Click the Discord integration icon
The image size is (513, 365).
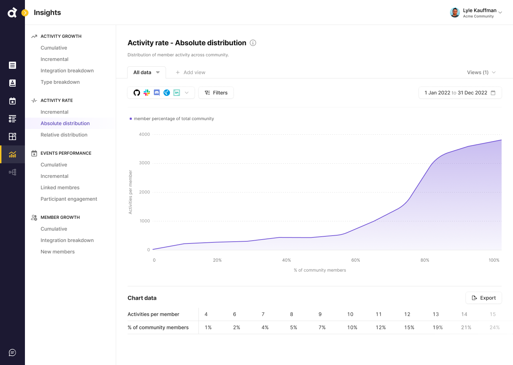point(157,93)
